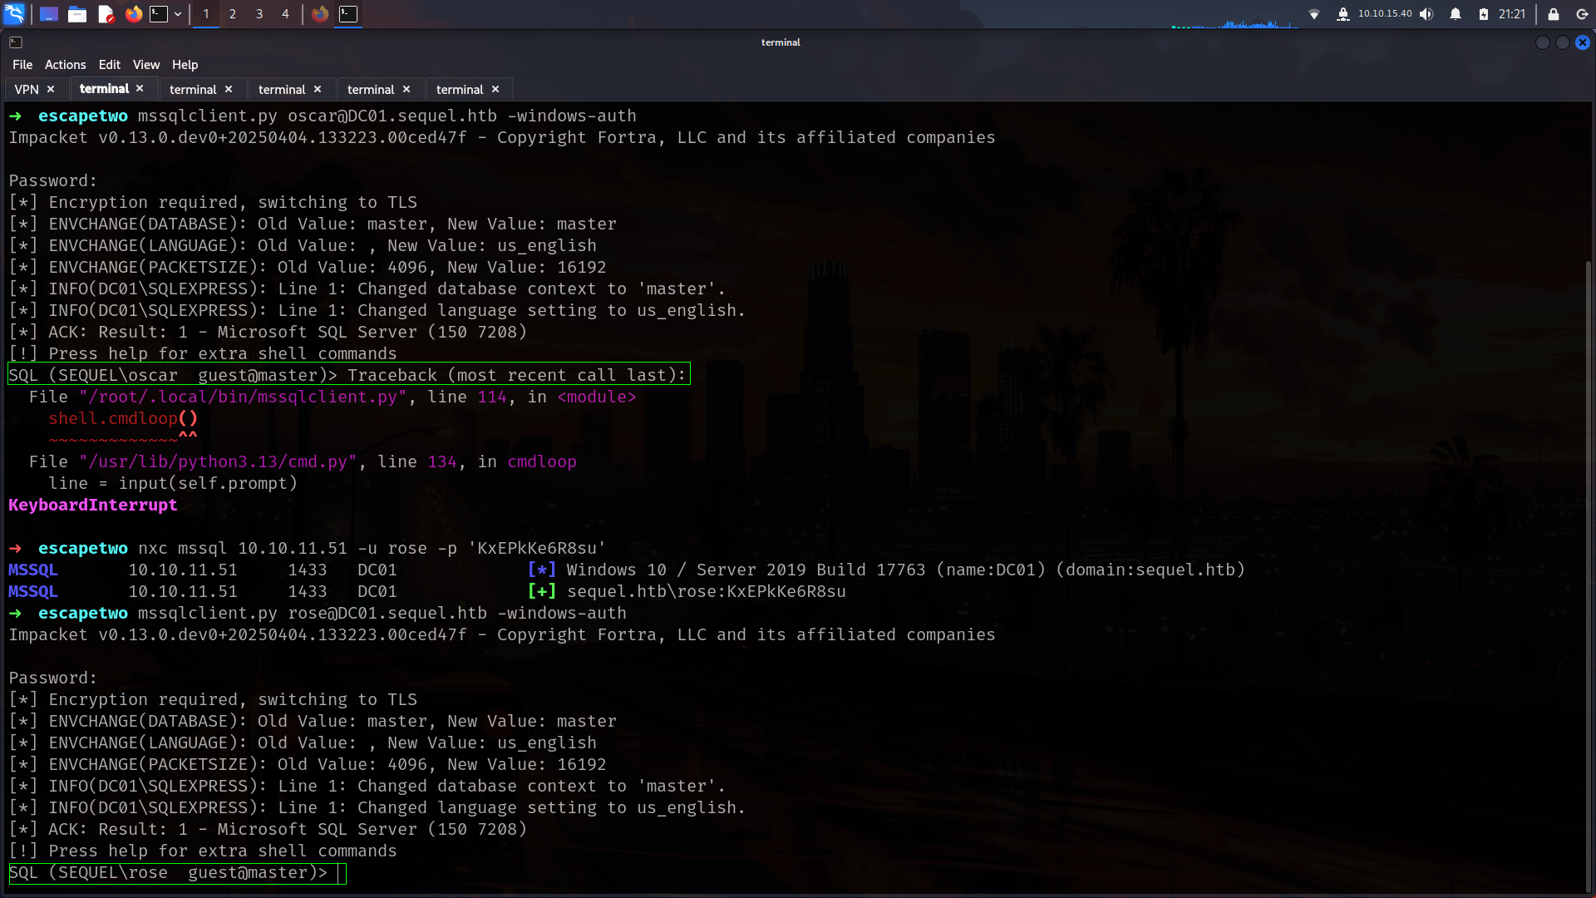Screen dimensions: 1596x898
Task: Open the Actions menu
Action: [x=66, y=65]
